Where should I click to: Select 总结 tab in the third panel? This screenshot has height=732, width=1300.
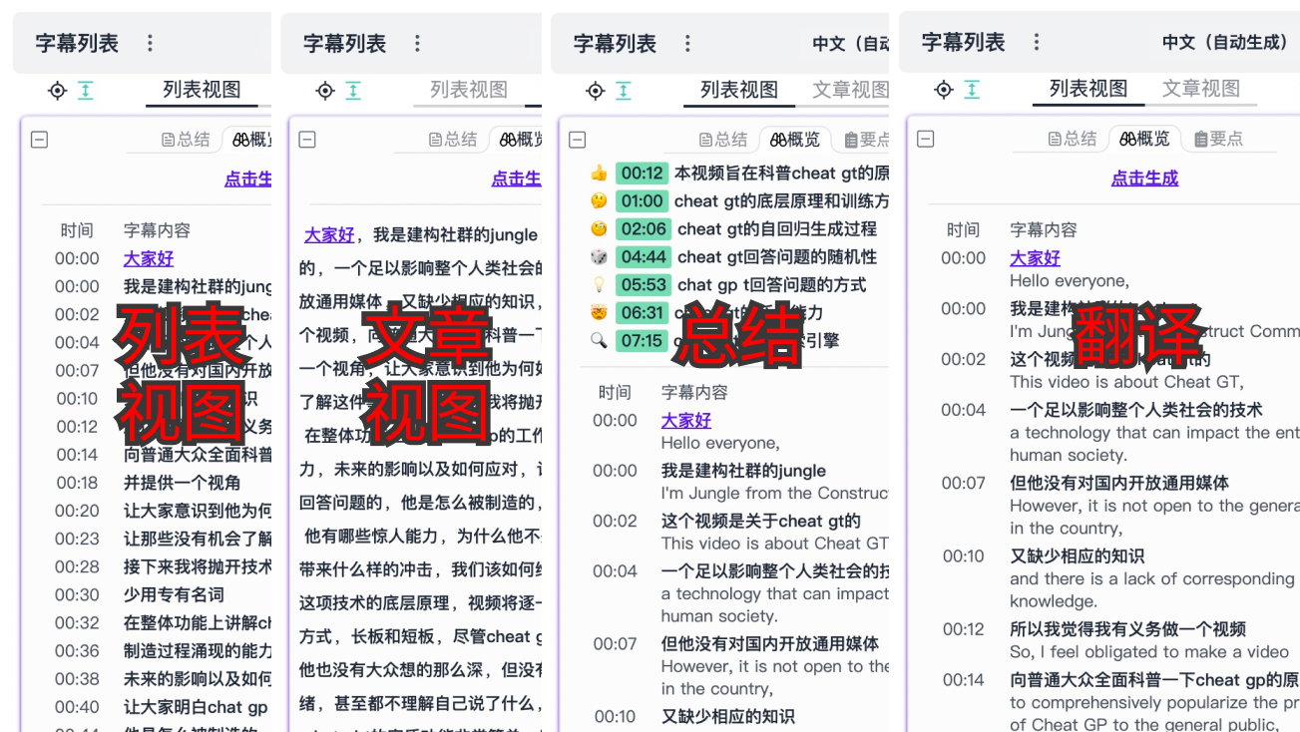pyautogui.click(x=722, y=140)
